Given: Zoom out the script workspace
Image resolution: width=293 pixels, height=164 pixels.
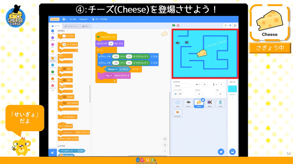Looking at the screenshot, I should coord(165,145).
